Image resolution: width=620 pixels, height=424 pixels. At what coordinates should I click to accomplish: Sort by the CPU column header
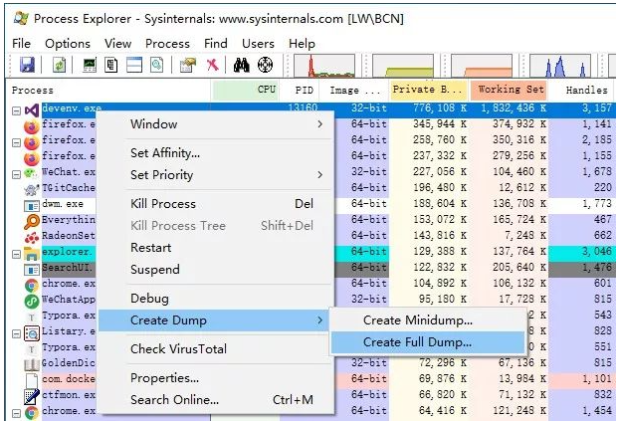tap(245, 90)
